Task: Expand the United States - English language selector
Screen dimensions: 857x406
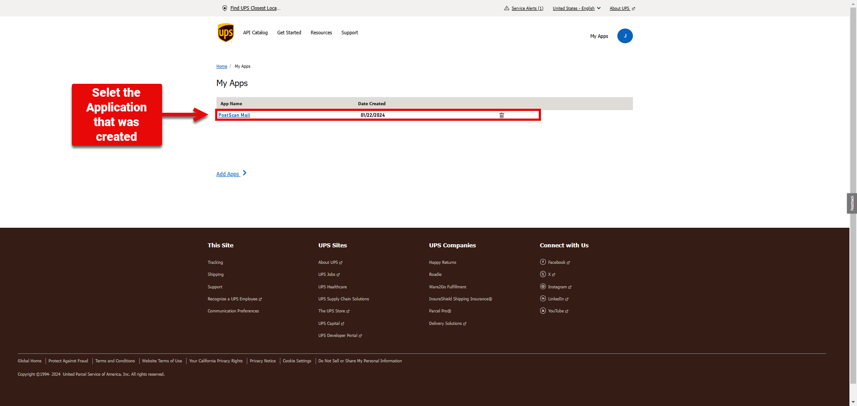Action: click(577, 8)
